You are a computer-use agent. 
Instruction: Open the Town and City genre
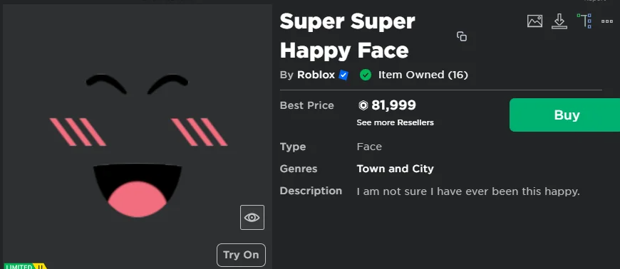tap(395, 169)
